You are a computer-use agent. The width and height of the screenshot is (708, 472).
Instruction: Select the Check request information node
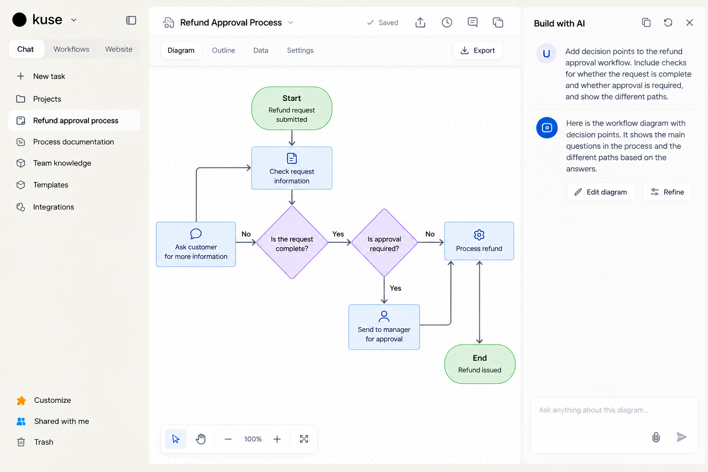pyautogui.click(x=292, y=168)
